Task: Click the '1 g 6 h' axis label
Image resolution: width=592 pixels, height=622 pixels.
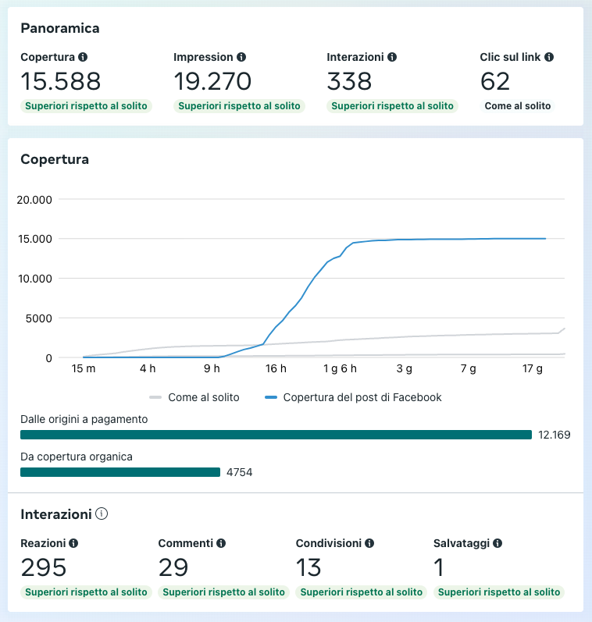Action: [x=340, y=368]
